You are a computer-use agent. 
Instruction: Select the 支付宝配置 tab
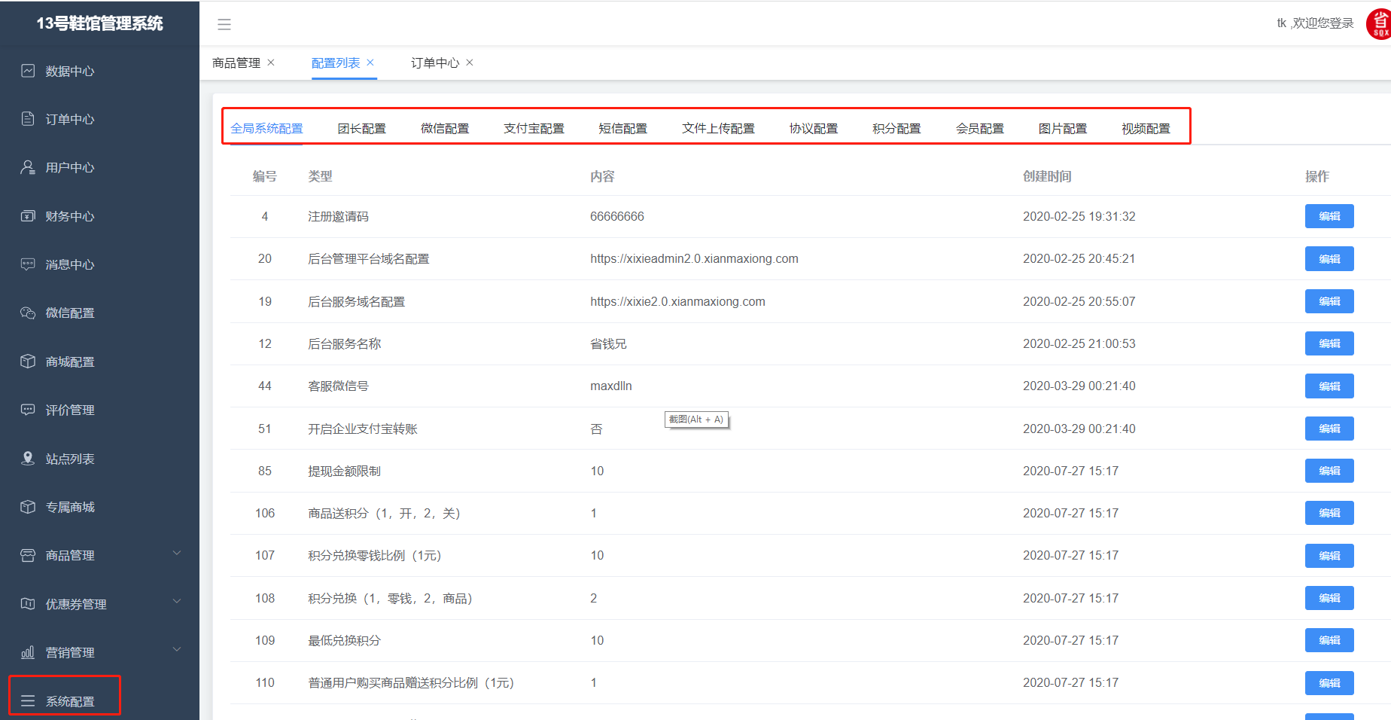tap(534, 129)
